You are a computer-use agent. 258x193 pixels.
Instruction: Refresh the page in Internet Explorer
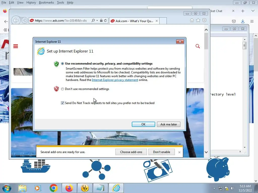point(105,20)
